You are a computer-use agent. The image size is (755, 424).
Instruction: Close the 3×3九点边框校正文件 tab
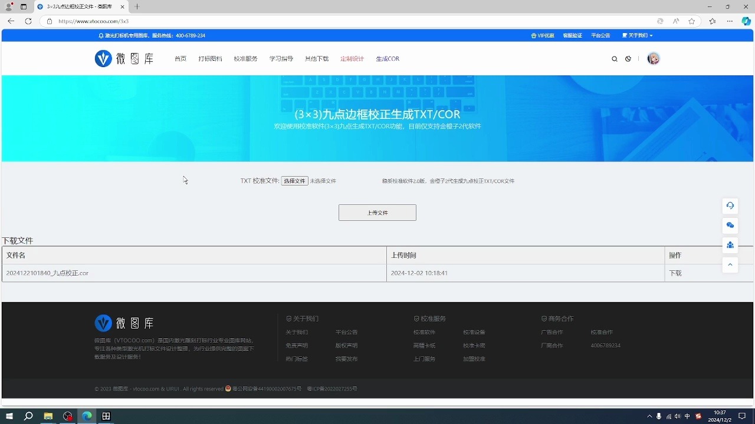122,6
